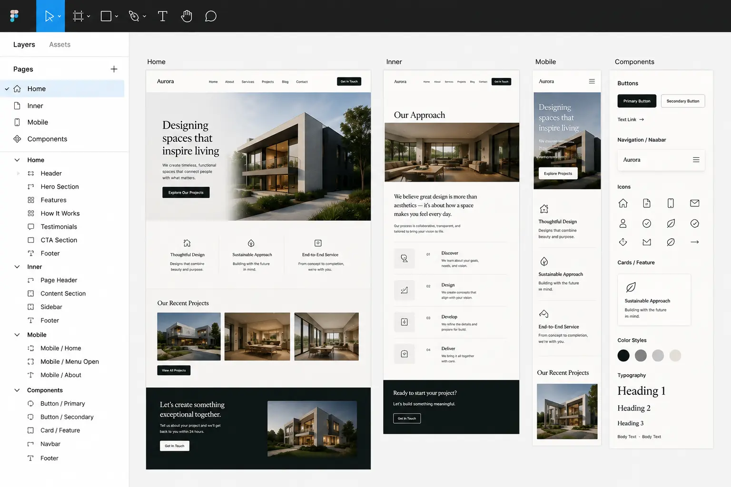Select the Pen tool
731x487 pixels.
[134, 16]
